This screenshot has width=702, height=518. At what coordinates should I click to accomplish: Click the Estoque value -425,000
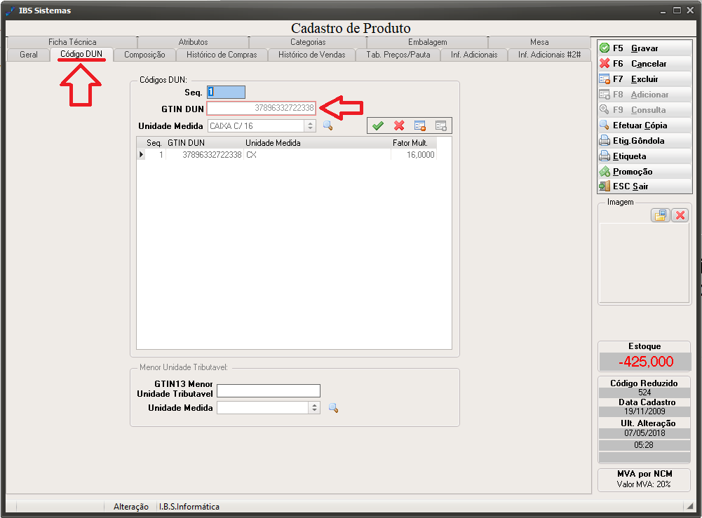click(x=645, y=362)
